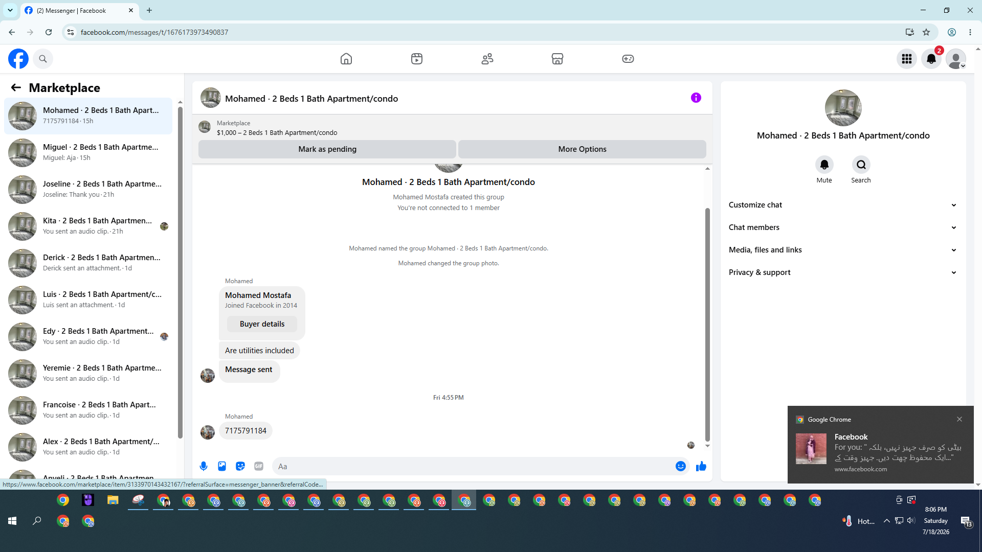
Task: Open Joseline's Thank you conversation
Action: pyautogui.click(x=88, y=190)
